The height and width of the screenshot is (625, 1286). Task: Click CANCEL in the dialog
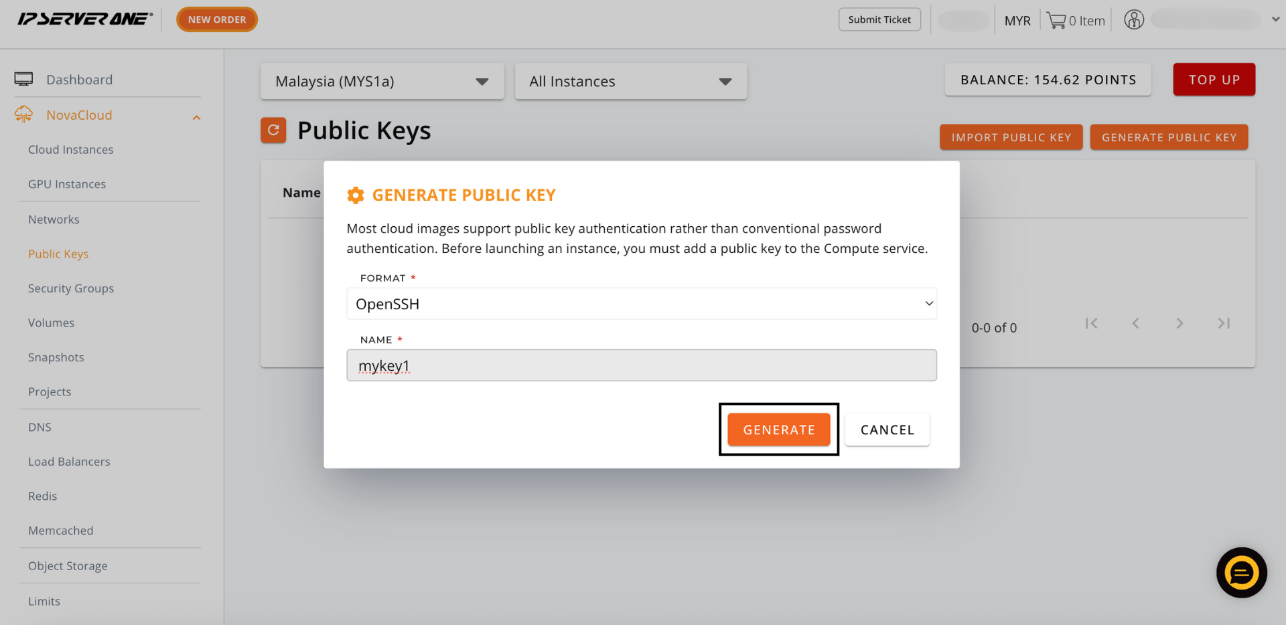[x=887, y=430]
